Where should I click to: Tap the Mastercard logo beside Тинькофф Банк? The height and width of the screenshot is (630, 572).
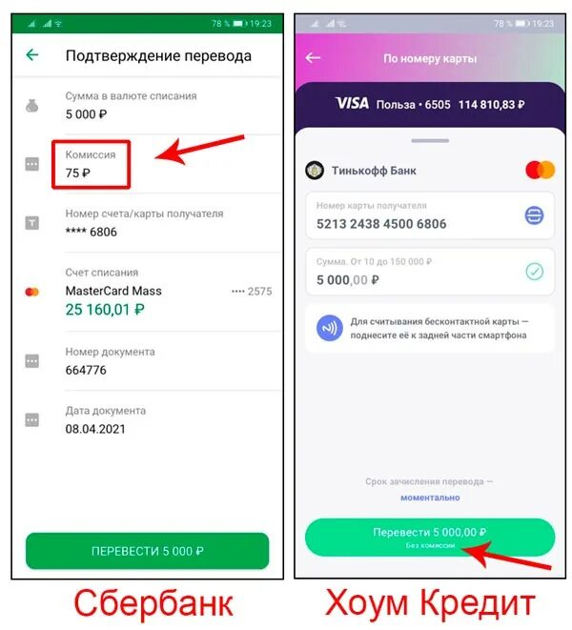541,170
